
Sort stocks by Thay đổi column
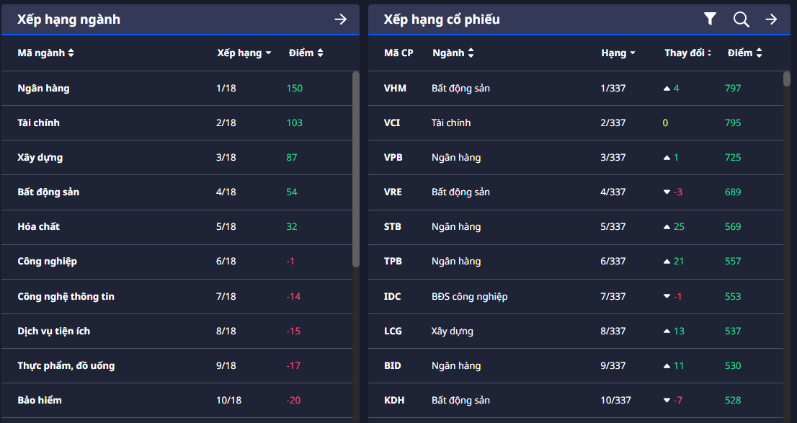click(x=687, y=53)
